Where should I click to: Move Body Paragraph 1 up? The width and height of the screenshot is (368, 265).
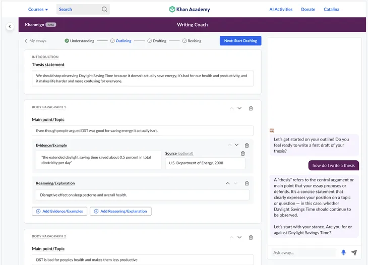point(232,108)
